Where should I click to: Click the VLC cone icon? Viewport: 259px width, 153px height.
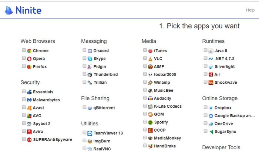click(x=150, y=59)
